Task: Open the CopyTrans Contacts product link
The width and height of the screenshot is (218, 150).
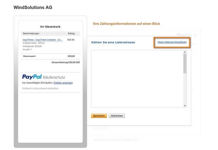Action: click(42, 40)
